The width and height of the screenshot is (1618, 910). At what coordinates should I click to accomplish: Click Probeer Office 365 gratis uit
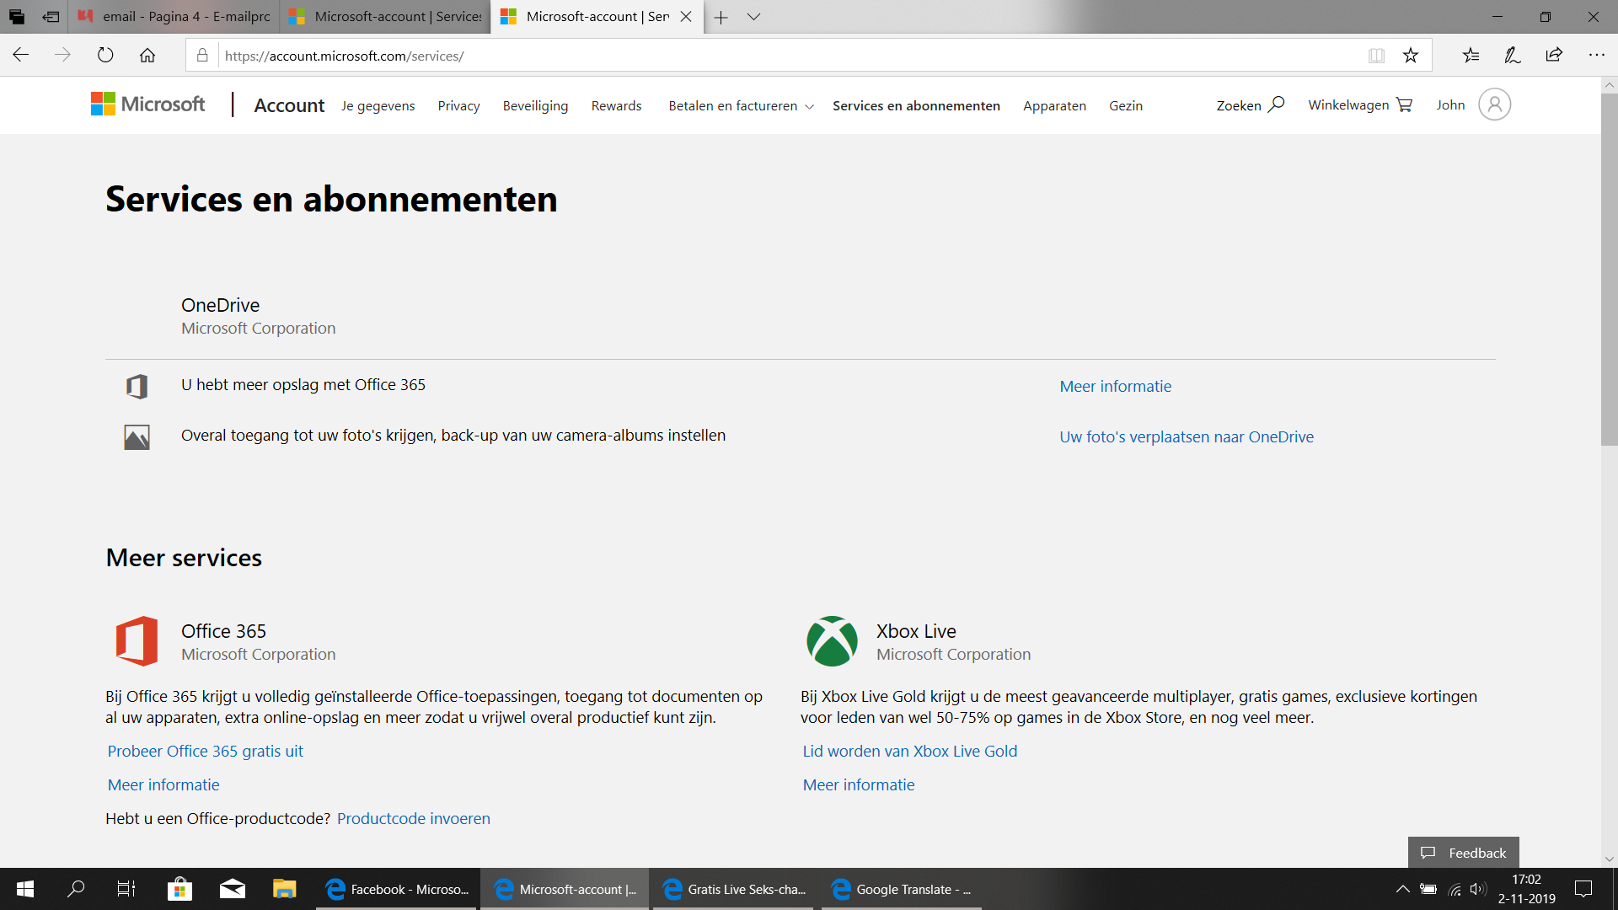click(x=205, y=752)
